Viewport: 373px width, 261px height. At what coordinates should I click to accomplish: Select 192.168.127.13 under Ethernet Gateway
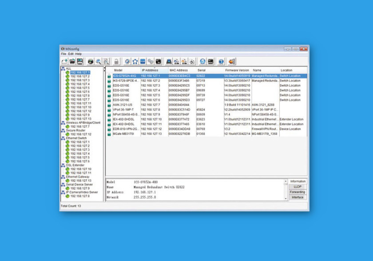pos(81,181)
